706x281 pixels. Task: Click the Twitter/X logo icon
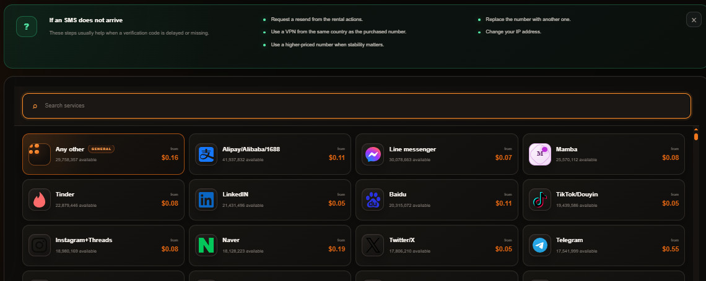click(373, 245)
